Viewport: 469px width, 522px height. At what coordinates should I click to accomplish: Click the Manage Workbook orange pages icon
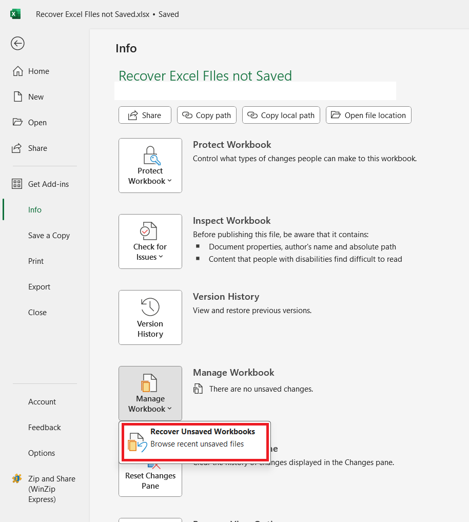tap(149, 383)
